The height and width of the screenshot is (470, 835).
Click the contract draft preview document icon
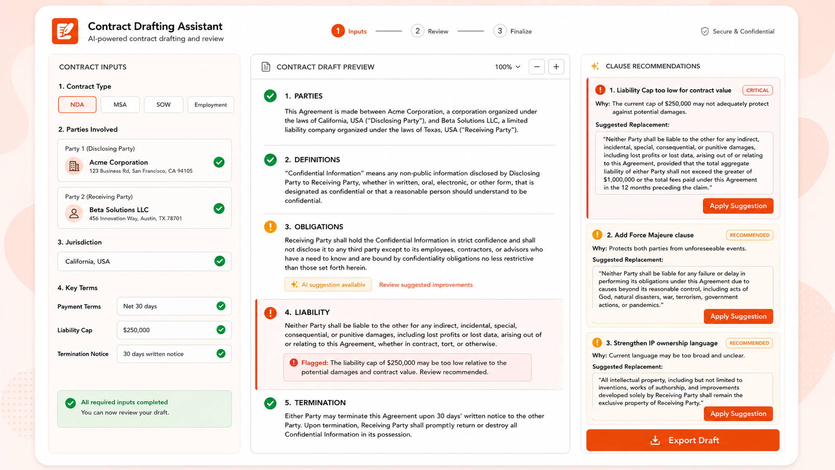click(266, 67)
